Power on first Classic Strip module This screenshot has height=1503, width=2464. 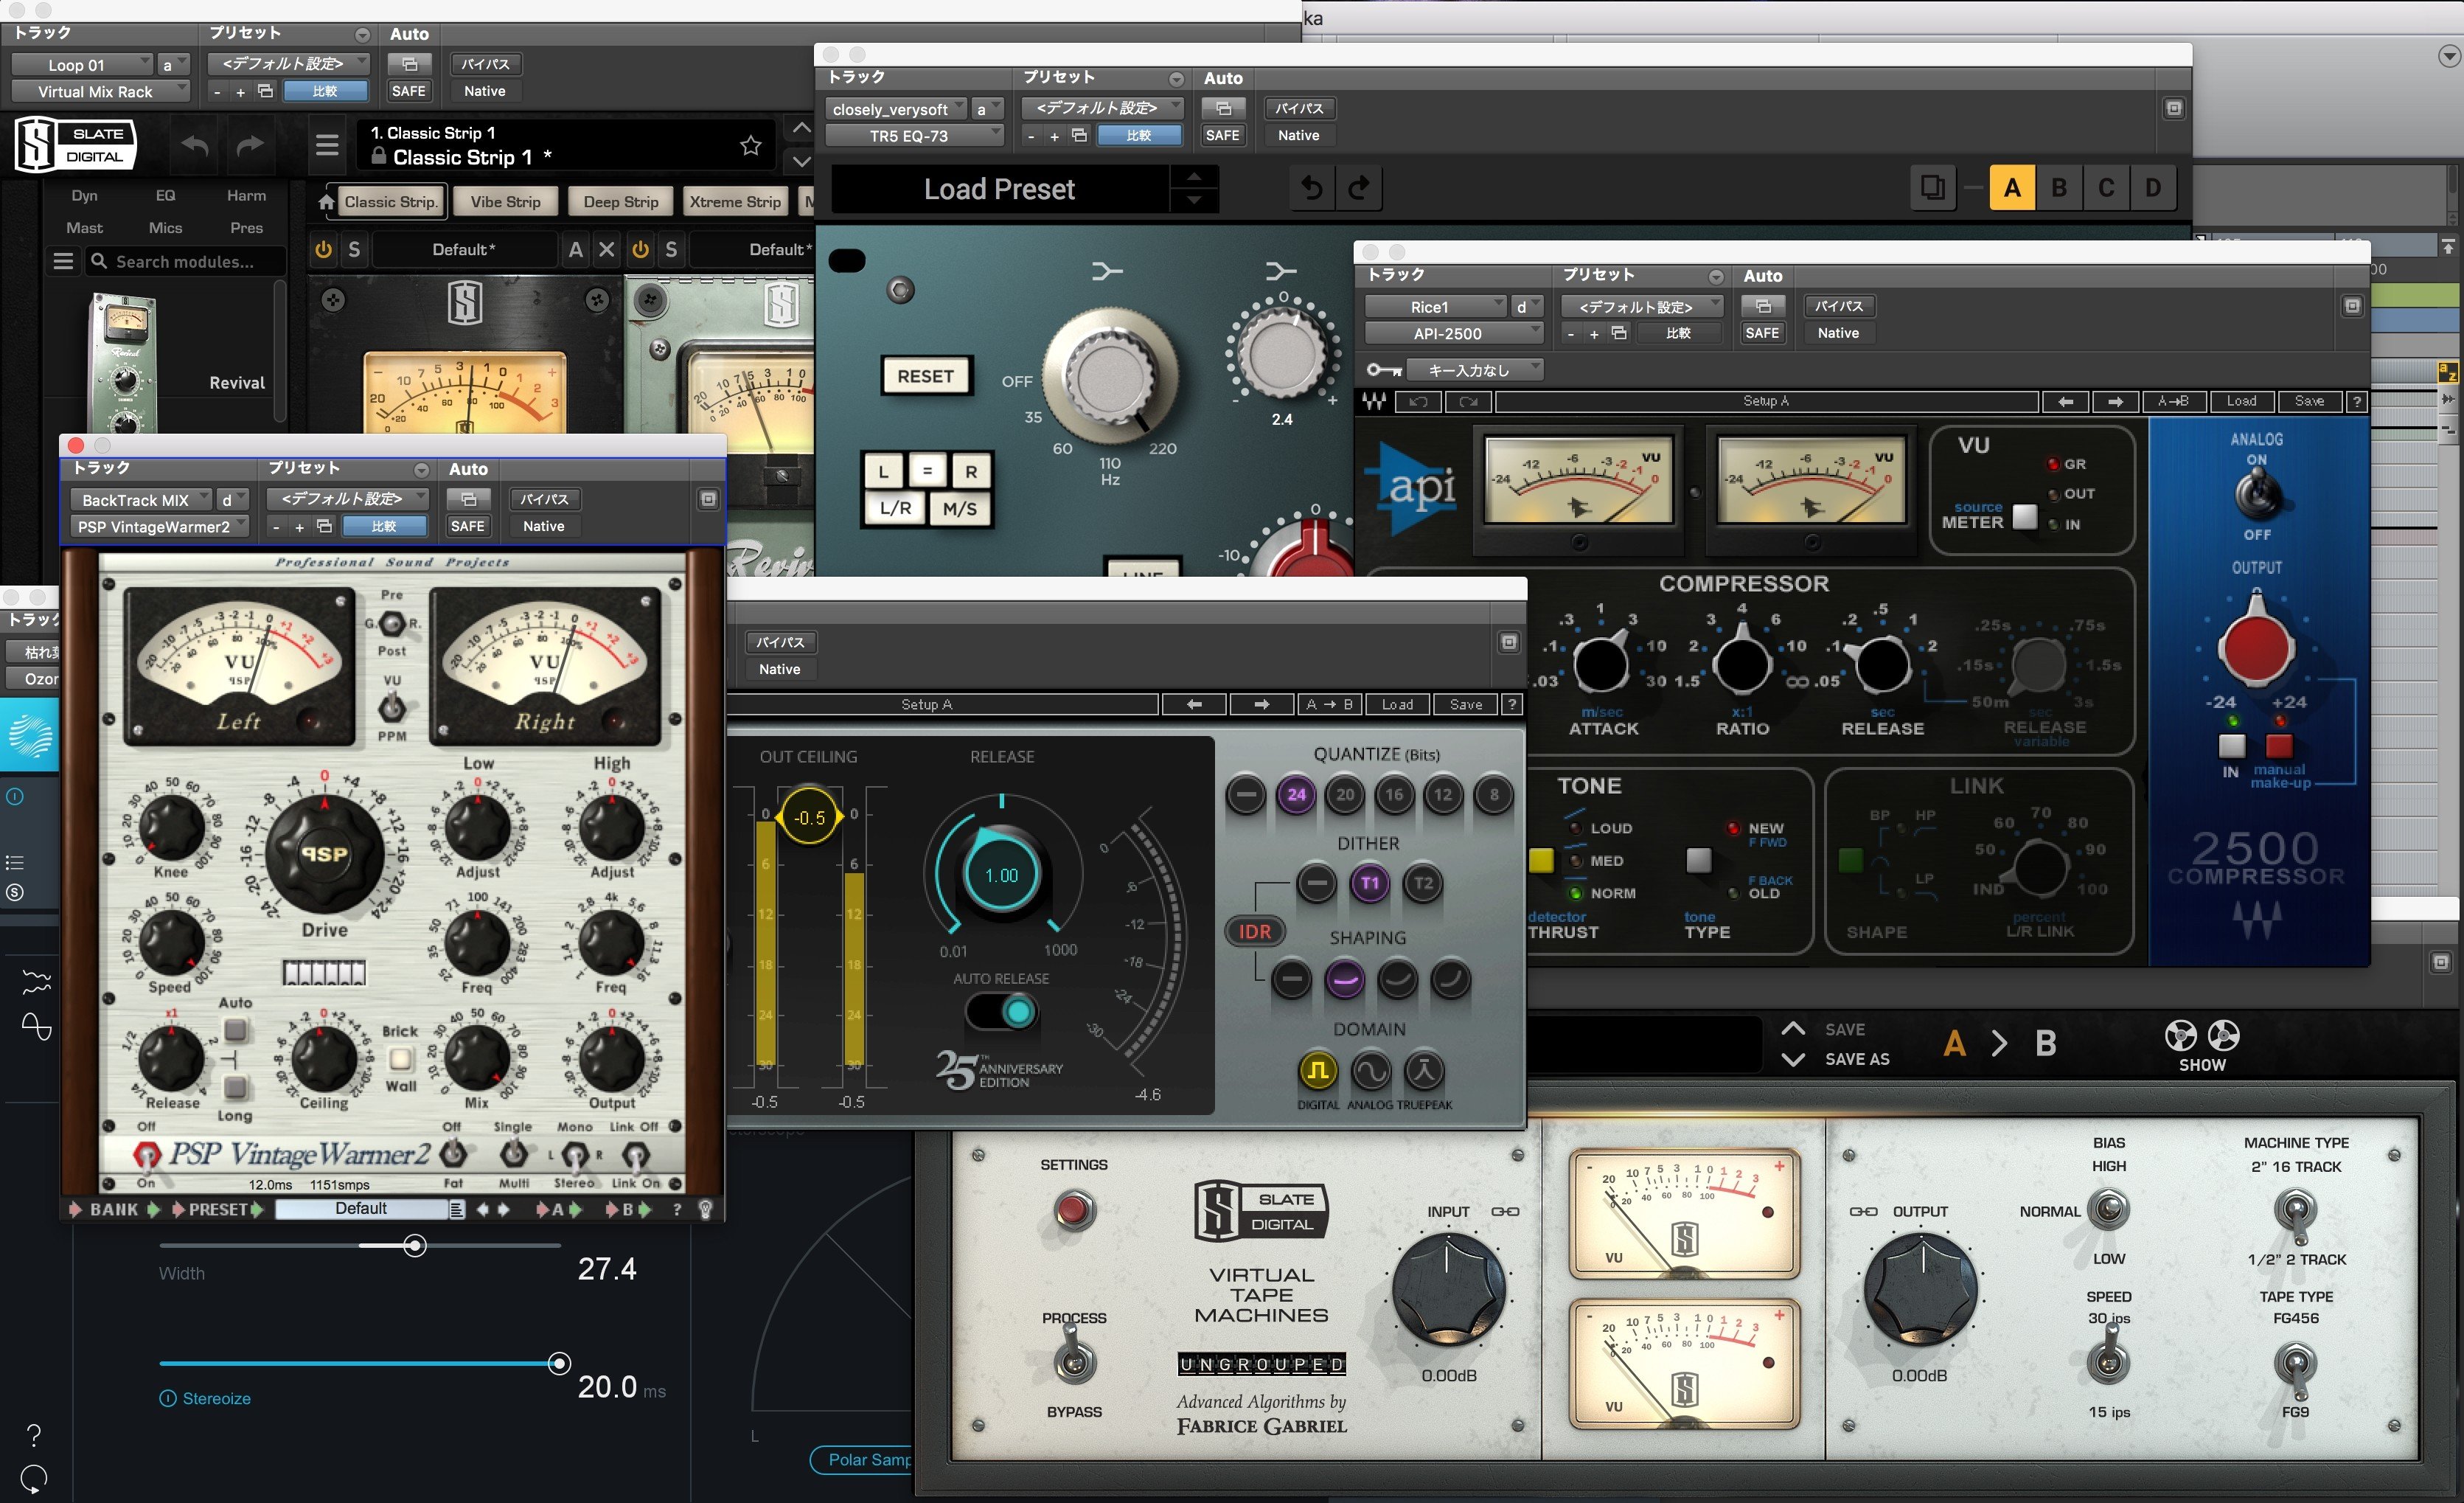[x=323, y=250]
